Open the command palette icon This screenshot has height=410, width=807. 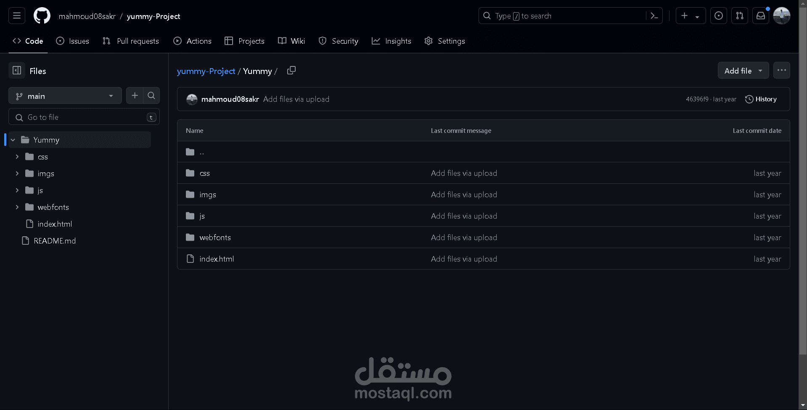[654, 16]
